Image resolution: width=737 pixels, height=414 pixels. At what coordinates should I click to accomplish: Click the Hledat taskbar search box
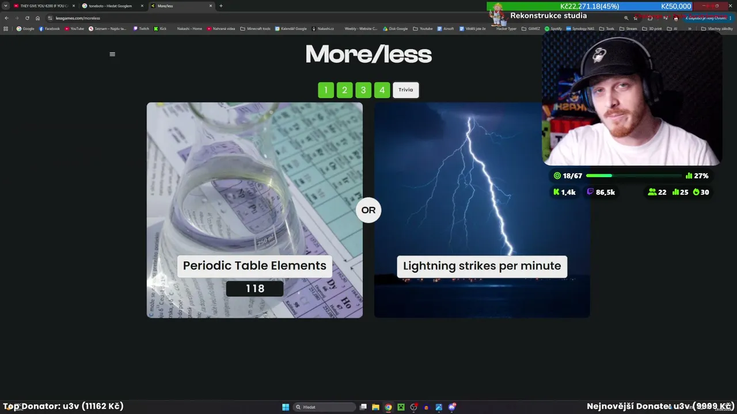[324, 407]
